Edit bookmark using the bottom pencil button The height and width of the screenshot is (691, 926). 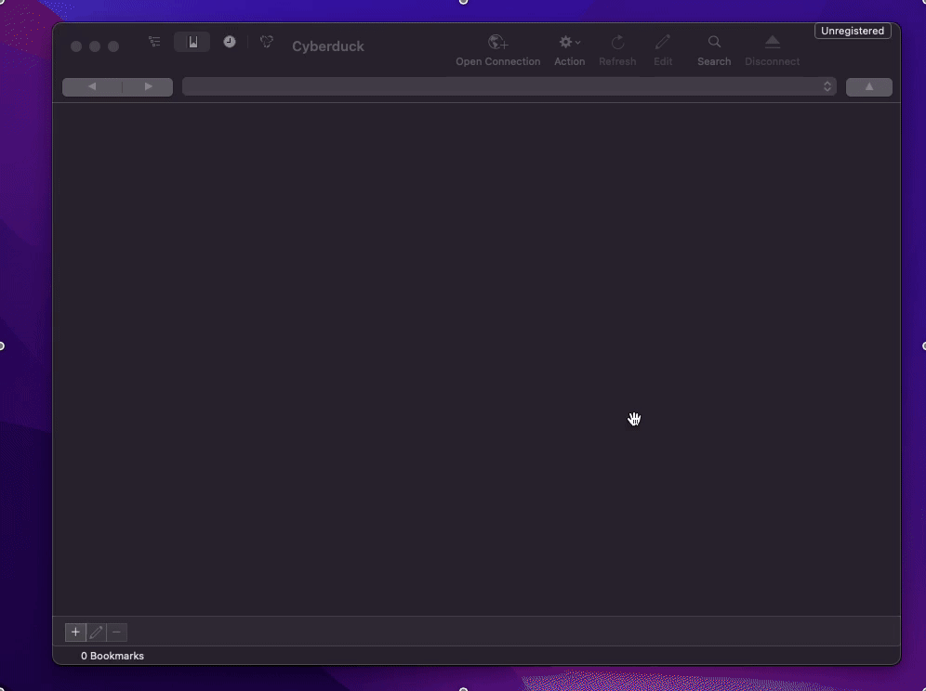point(97,632)
